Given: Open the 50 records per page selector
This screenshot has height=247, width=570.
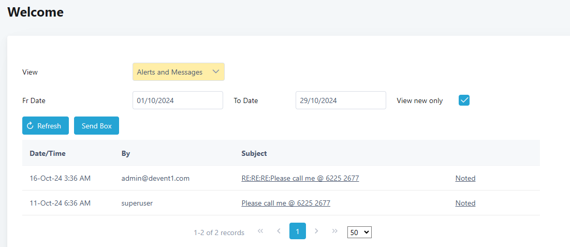Looking at the screenshot, I should coord(359,233).
